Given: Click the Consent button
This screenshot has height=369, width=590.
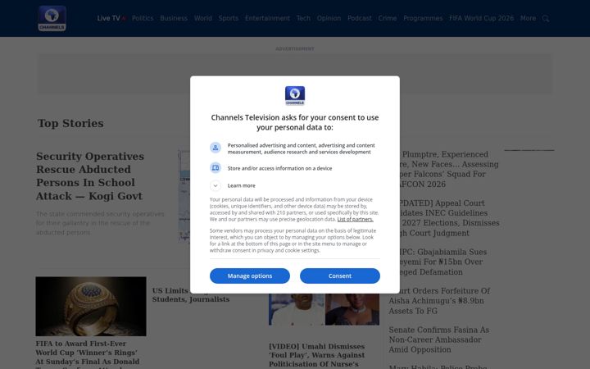Looking at the screenshot, I should point(340,276).
